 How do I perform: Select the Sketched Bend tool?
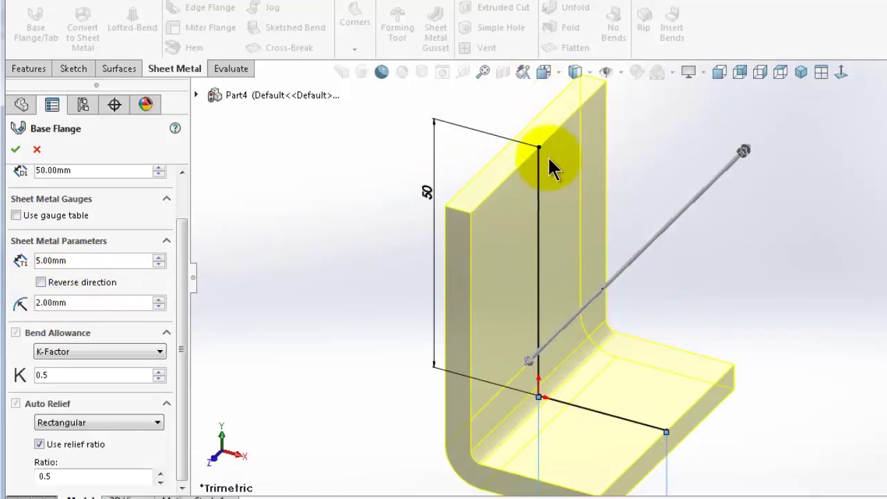(x=286, y=28)
